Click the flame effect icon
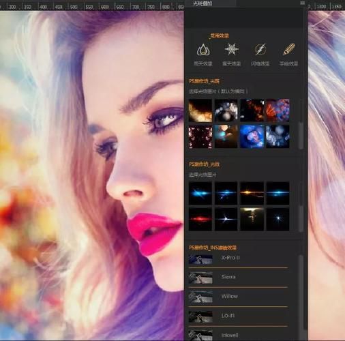 pos(203,50)
